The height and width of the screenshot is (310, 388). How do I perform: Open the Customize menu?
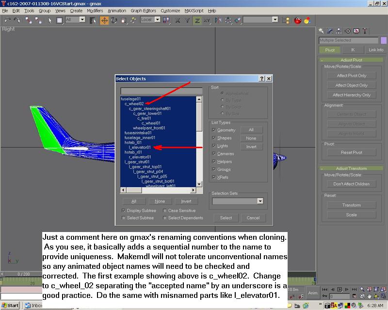(171, 11)
